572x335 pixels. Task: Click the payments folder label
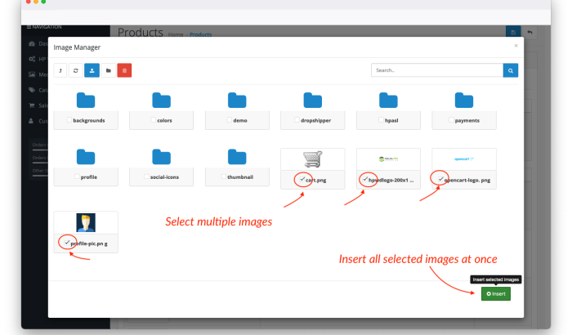(x=467, y=120)
